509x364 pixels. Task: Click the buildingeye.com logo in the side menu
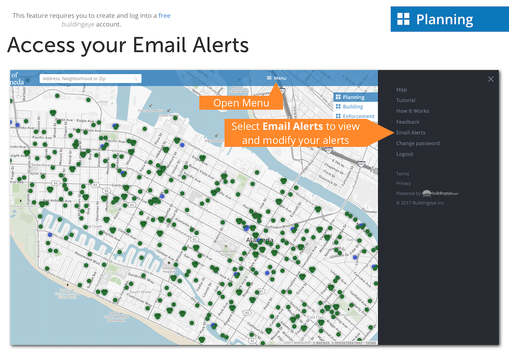point(440,193)
